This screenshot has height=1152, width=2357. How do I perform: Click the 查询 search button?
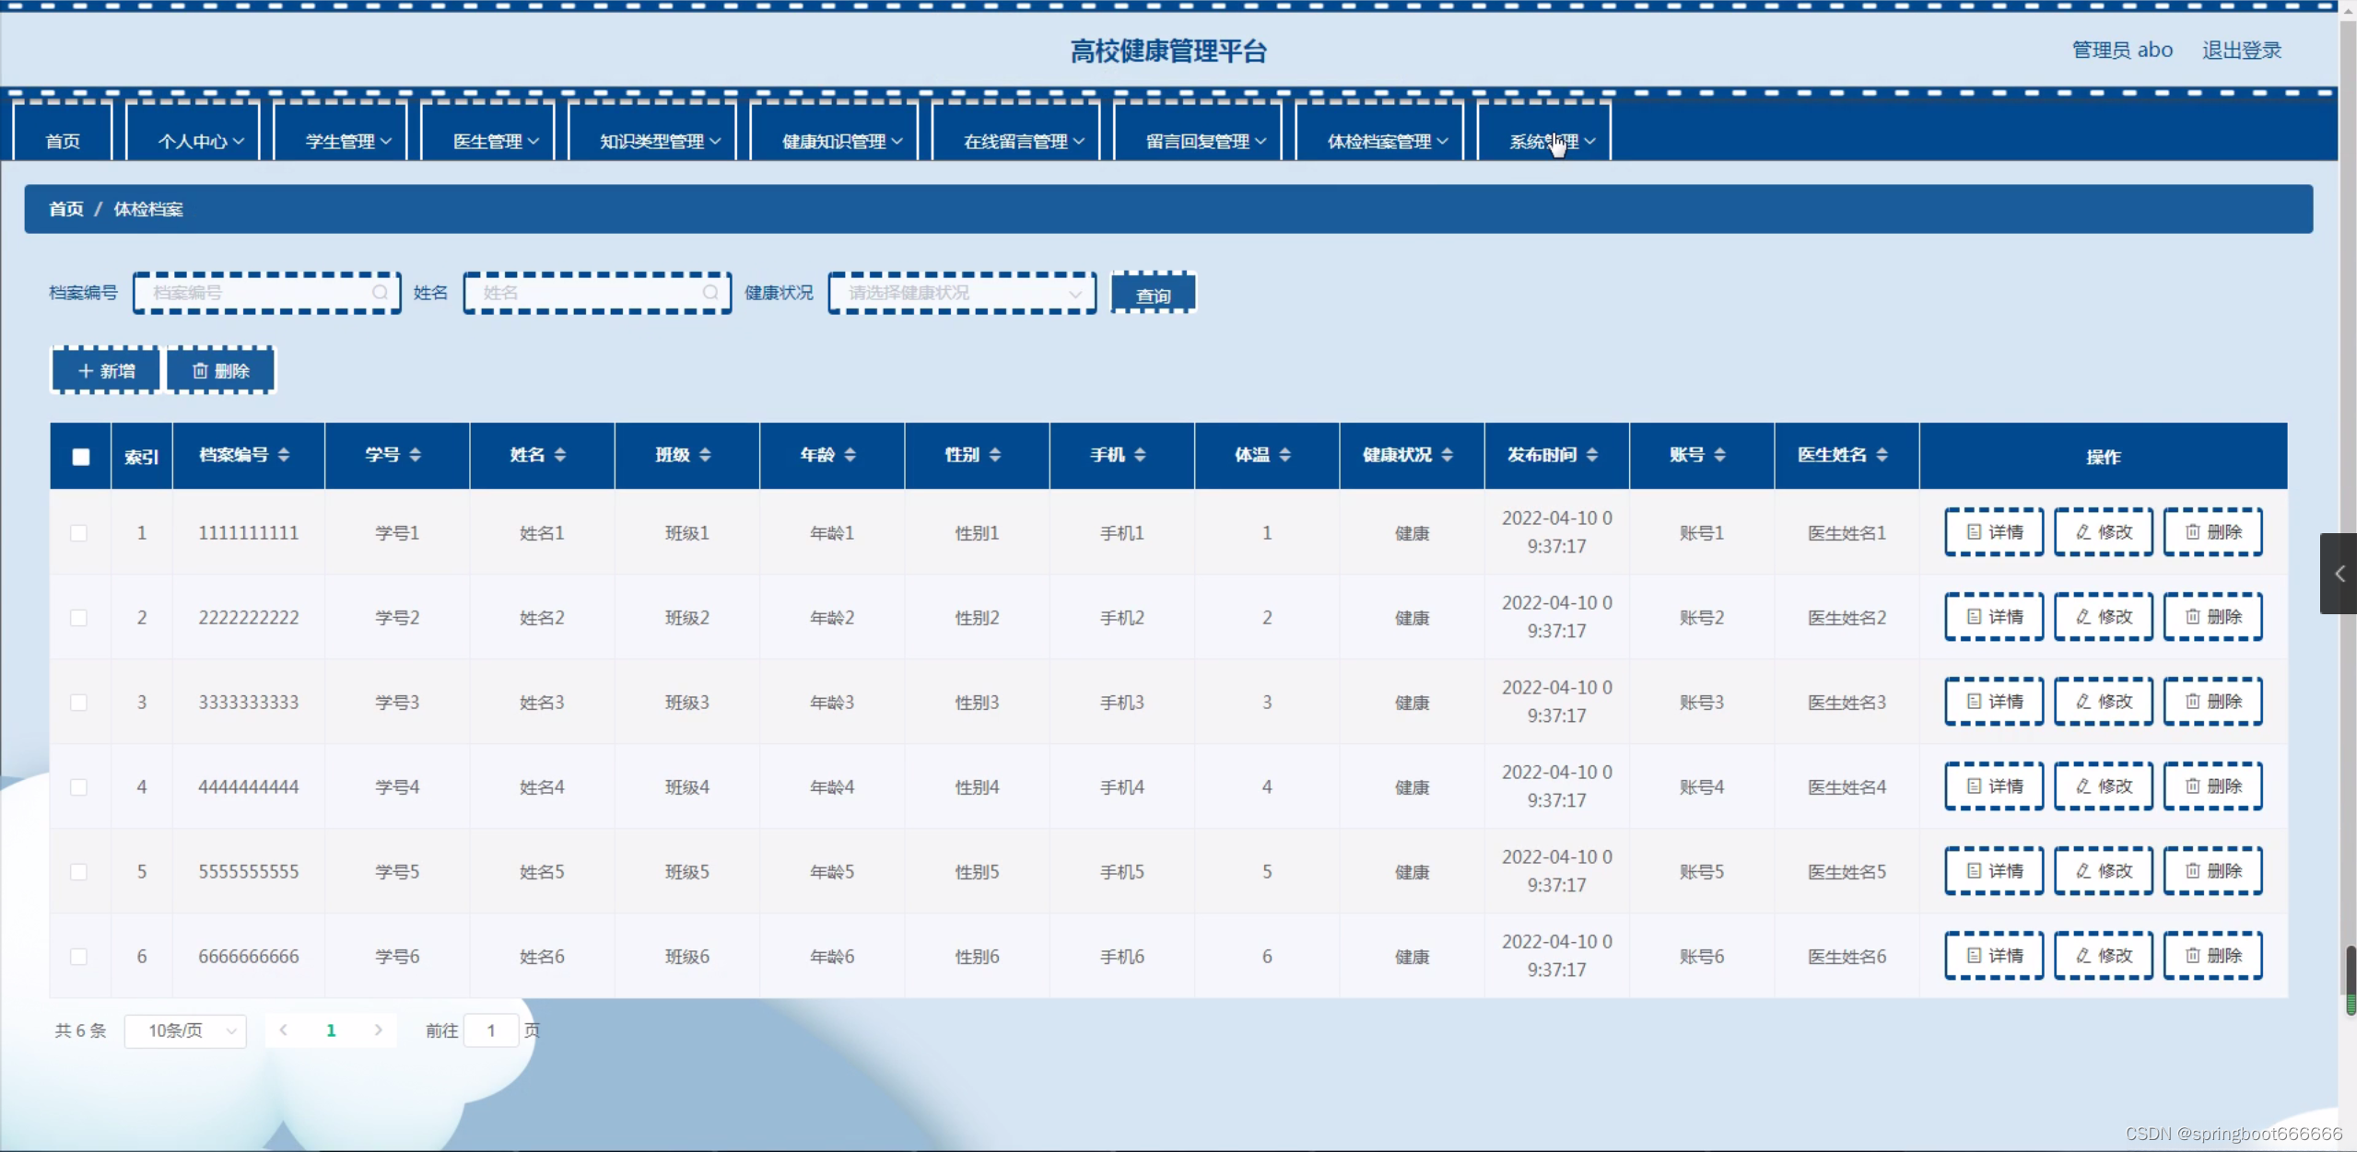[1153, 295]
